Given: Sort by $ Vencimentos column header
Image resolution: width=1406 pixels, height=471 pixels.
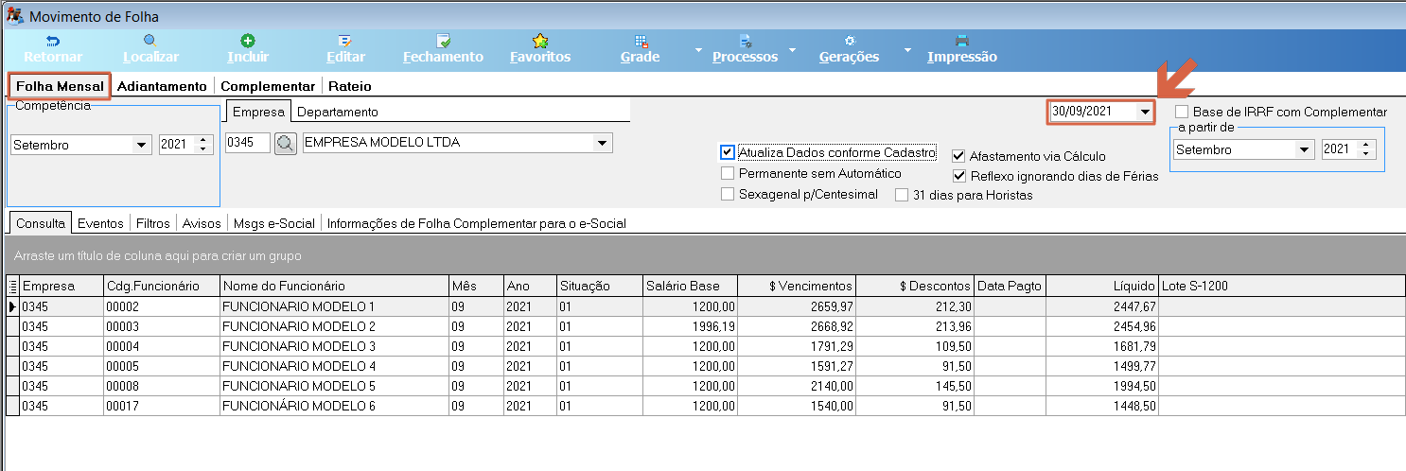Looking at the screenshot, I should [796, 286].
